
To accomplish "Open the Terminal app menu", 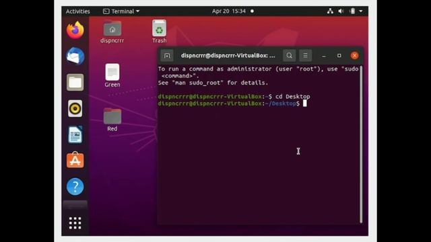I will point(121,11).
